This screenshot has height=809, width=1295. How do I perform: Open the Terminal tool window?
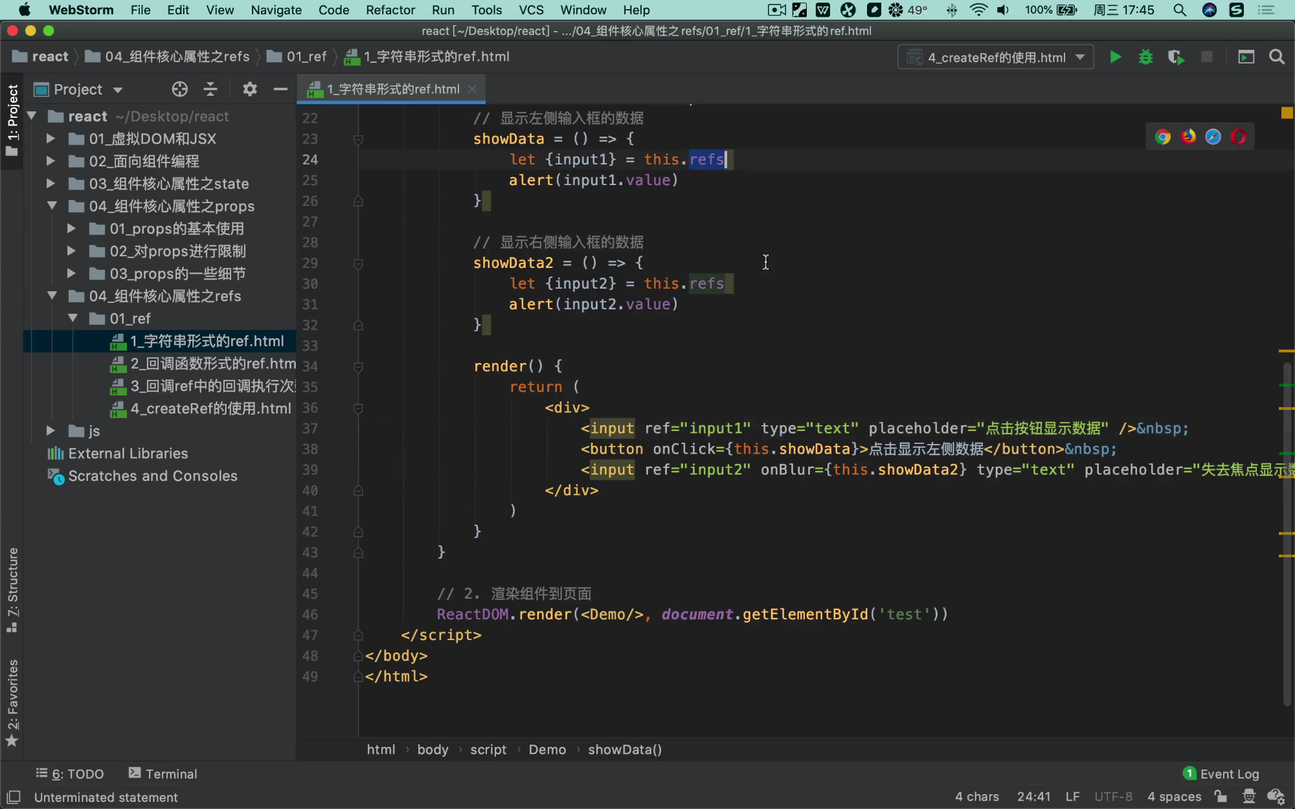pyautogui.click(x=163, y=773)
